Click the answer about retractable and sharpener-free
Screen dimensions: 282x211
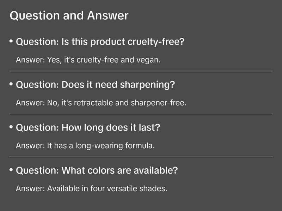(x=101, y=103)
